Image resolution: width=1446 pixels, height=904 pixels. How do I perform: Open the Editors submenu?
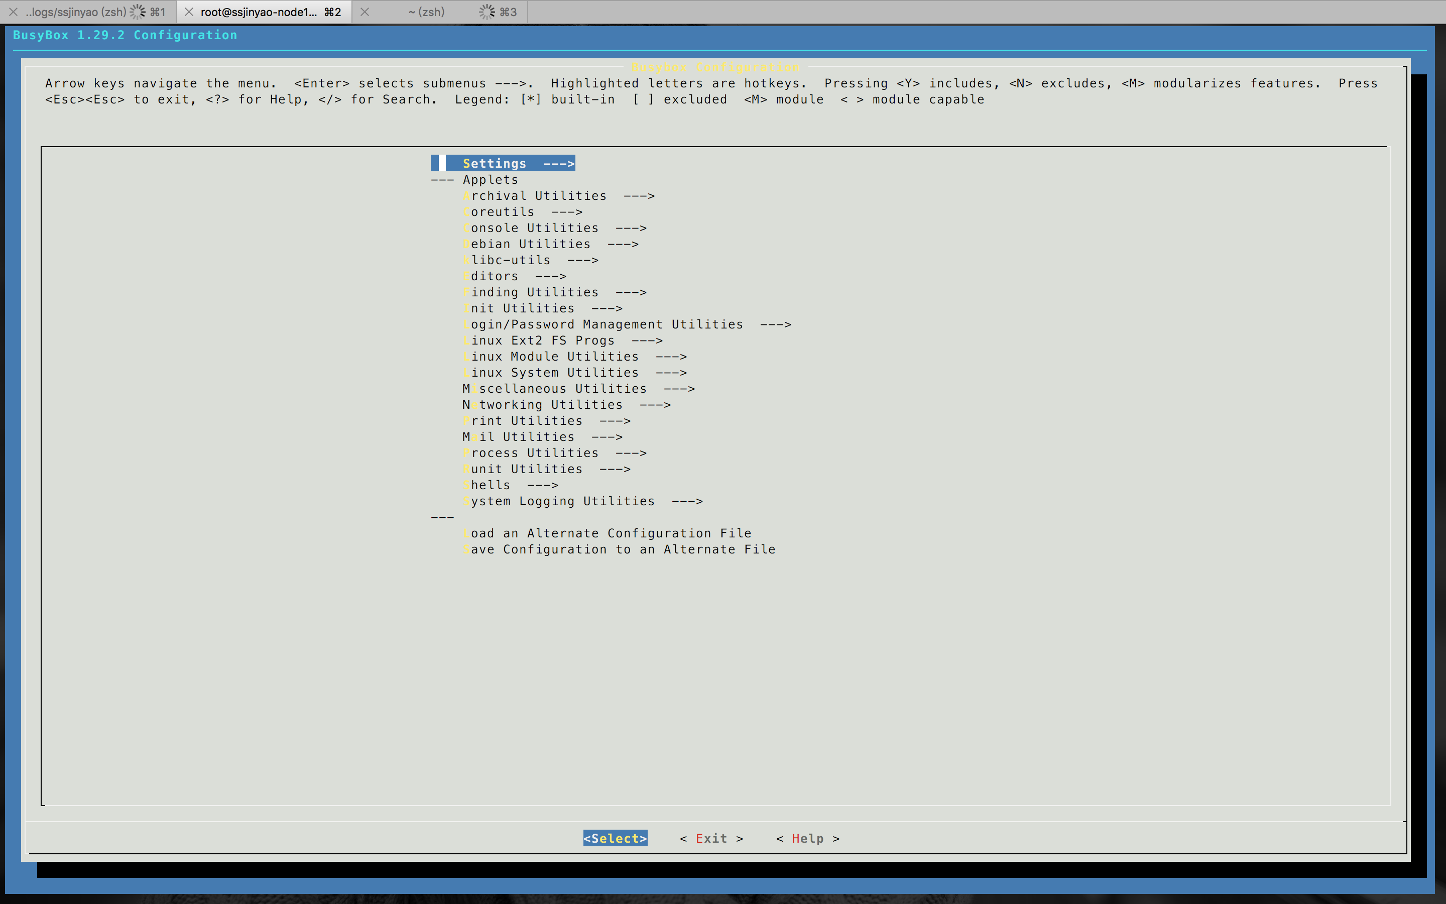[x=515, y=276]
